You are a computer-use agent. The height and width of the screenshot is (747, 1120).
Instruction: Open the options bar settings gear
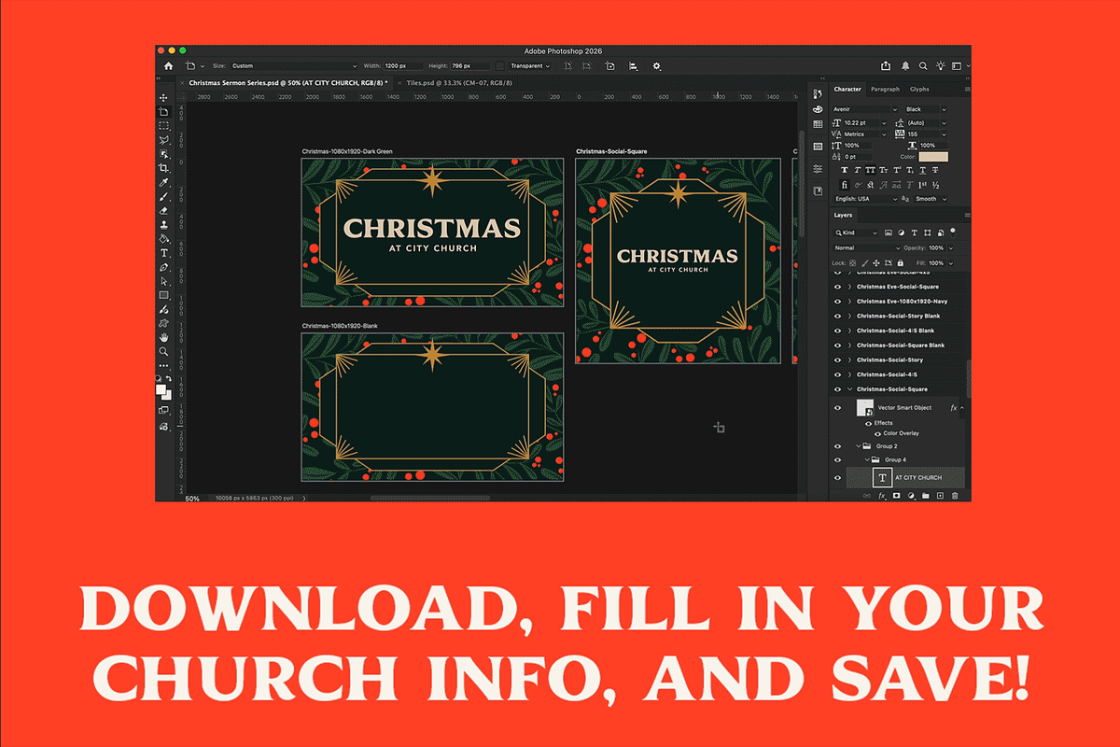[x=657, y=66]
